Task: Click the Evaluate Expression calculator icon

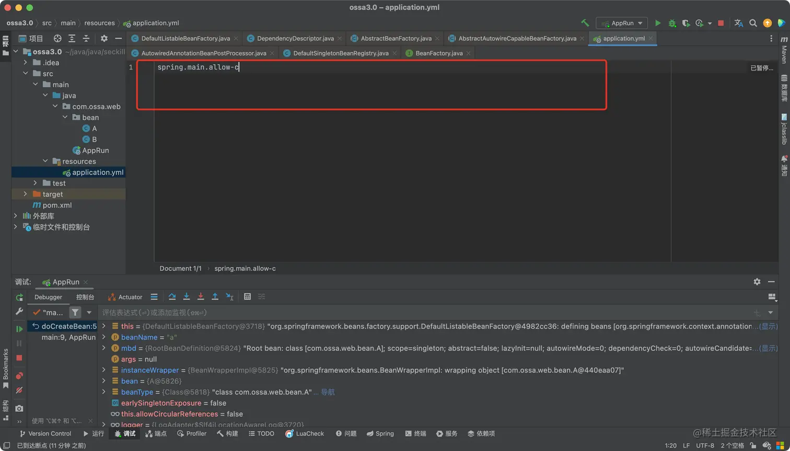Action: [x=248, y=296]
